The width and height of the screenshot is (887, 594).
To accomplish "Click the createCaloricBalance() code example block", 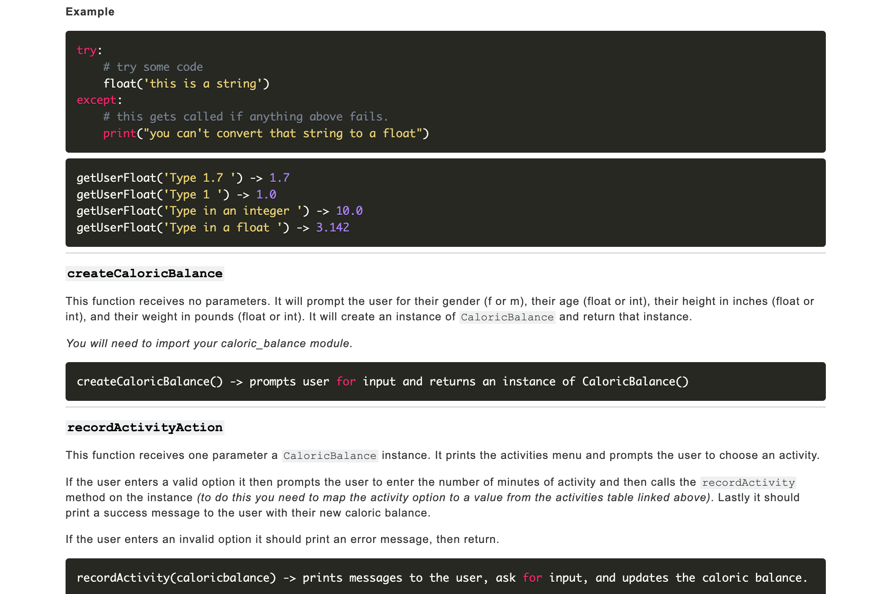I will pyautogui.click(x=382, y=381).
